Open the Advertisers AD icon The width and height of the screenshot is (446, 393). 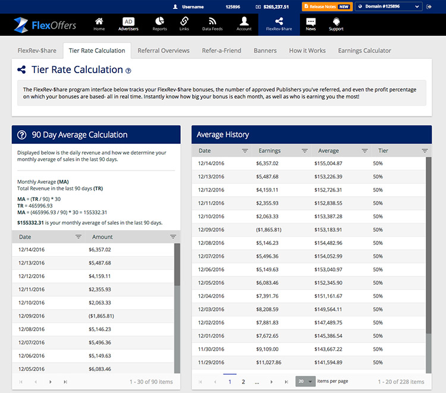[128, 21]
